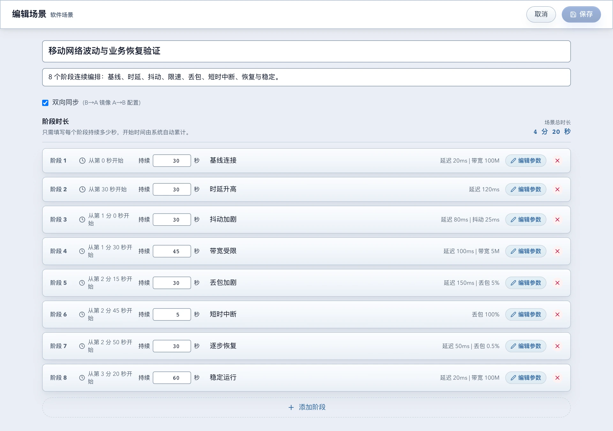Remove stage 8 稳定运行 using X icon

click(557, 378)
